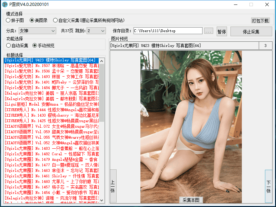Screen dimensions: 276x207
Task: Click the 停止采集 button
Action: pos(251,32)
